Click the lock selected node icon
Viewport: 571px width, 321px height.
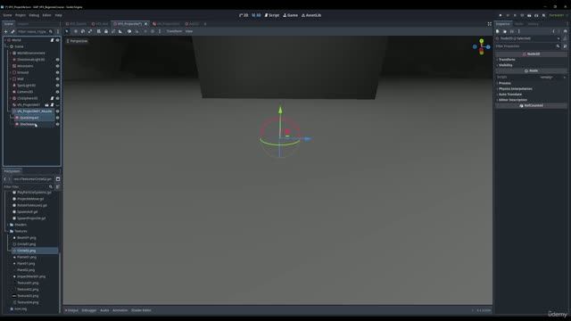tap(106, 31)
